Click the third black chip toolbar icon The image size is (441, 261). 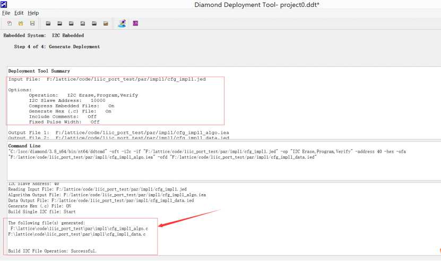coord(71,23)
